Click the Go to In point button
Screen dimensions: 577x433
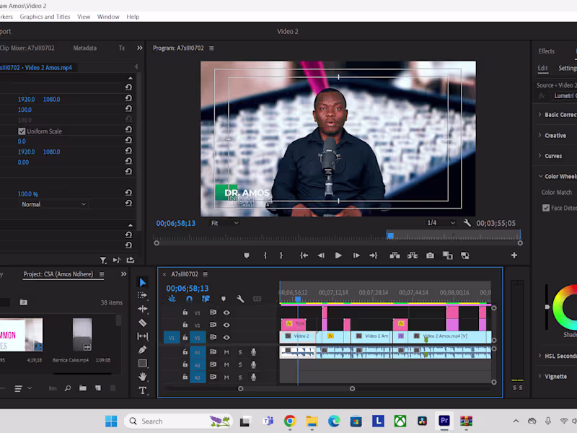pos(304,255)
